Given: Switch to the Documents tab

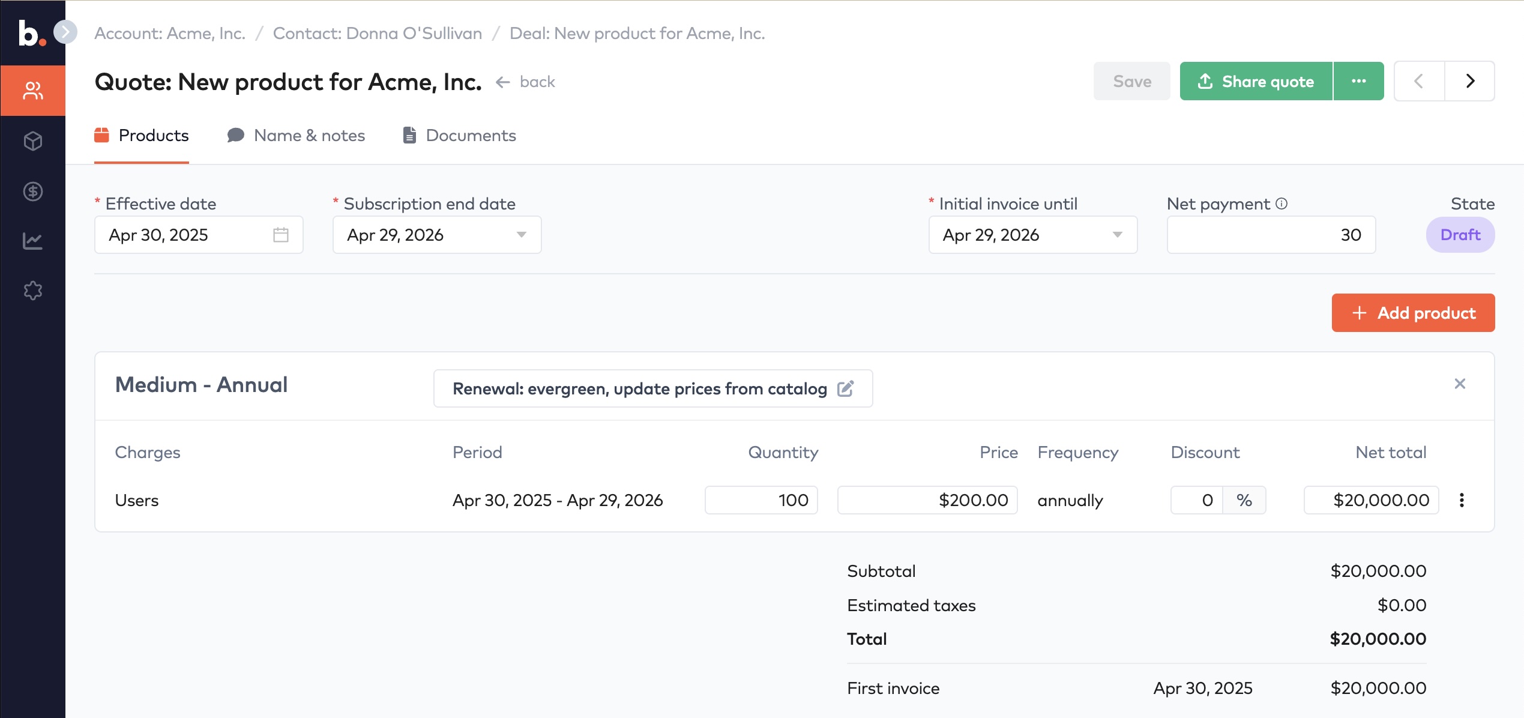Looking at the screenshot, I should (x=459, y=136).
